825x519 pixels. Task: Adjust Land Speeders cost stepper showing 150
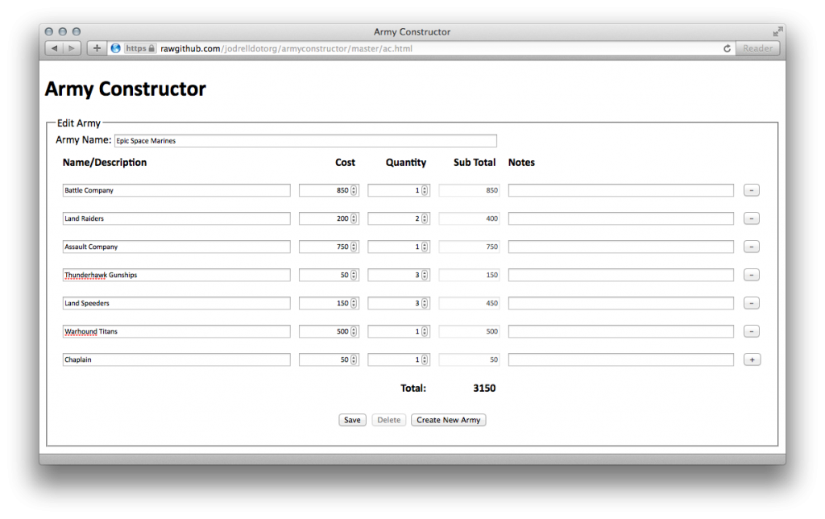(x=354, y=303)
